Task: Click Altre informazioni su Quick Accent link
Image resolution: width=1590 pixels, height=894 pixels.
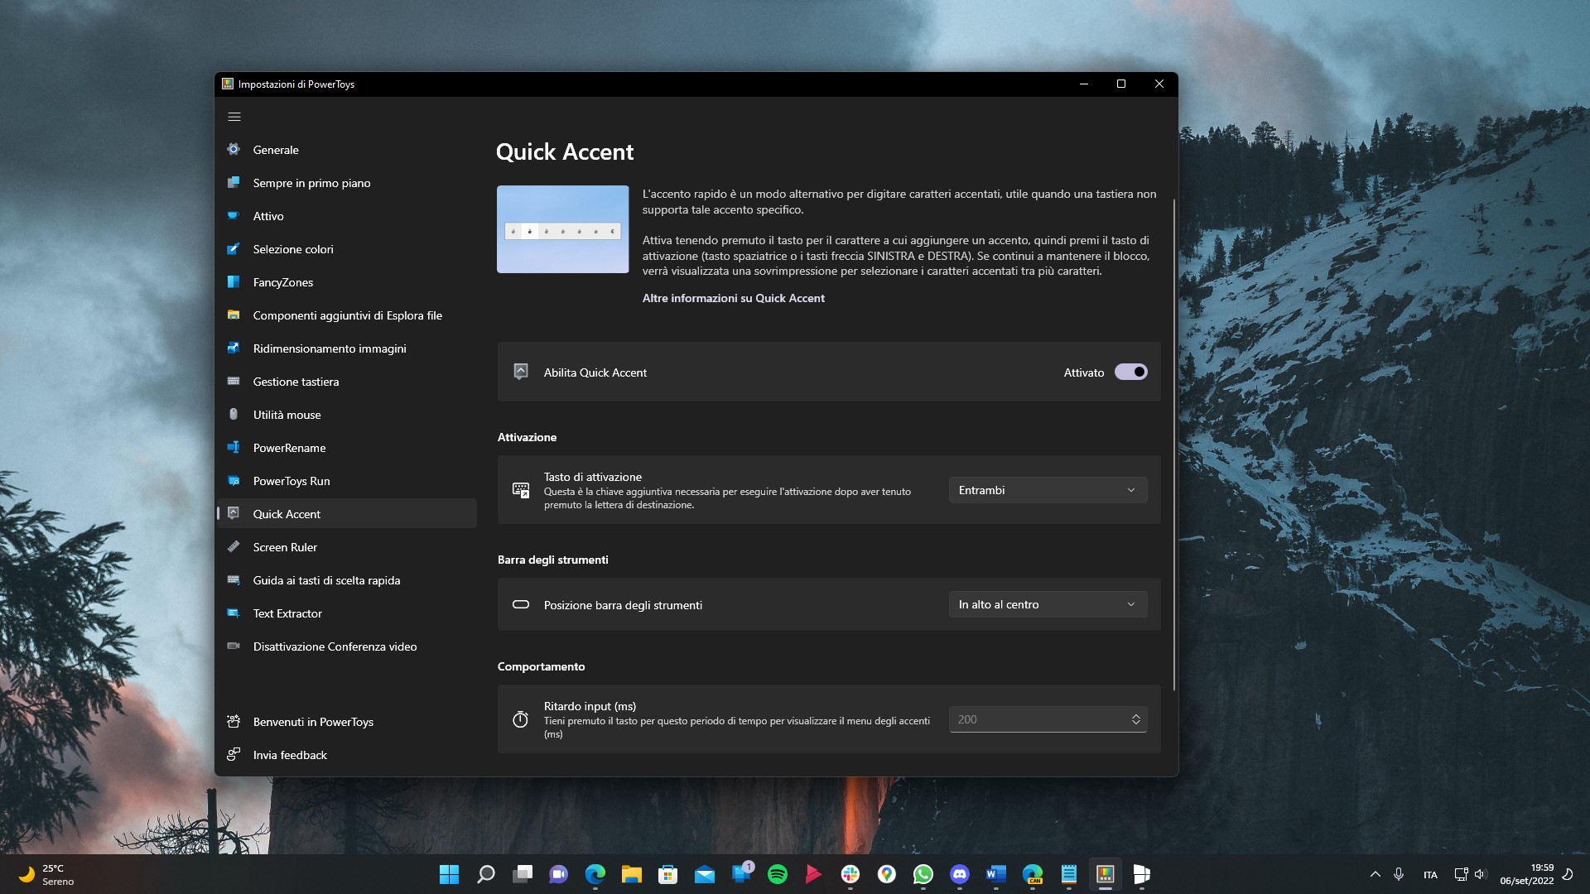Action: 734,297
